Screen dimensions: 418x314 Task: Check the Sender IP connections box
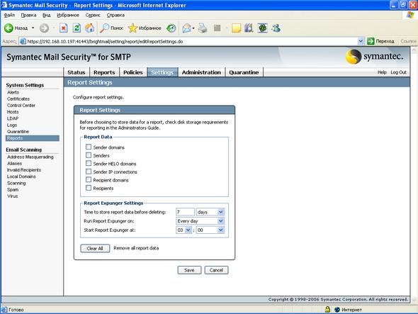click(x=89, y=172)
